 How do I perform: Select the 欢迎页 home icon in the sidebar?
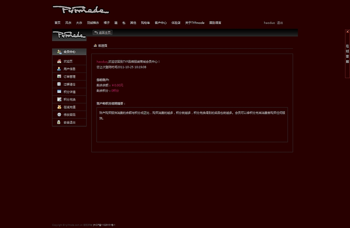[x=59, y=61]
